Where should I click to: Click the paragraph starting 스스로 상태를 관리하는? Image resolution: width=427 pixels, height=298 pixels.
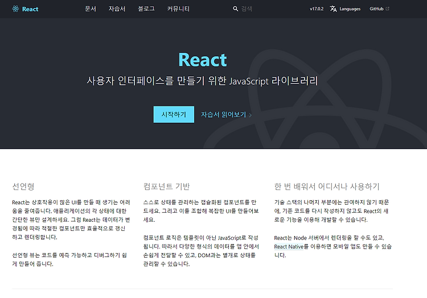click(x=201, y=211)
